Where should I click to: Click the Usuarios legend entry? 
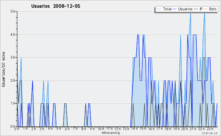(x=183, y=9)
